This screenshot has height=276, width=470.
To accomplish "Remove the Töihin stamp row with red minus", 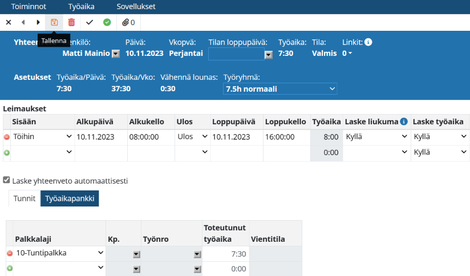I will coord(7,137).
